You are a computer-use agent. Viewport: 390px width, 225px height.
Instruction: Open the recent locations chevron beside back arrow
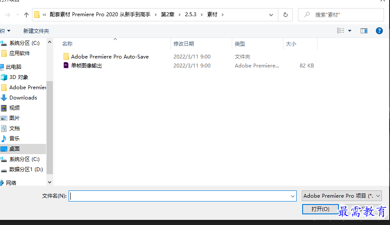(17, 15)
